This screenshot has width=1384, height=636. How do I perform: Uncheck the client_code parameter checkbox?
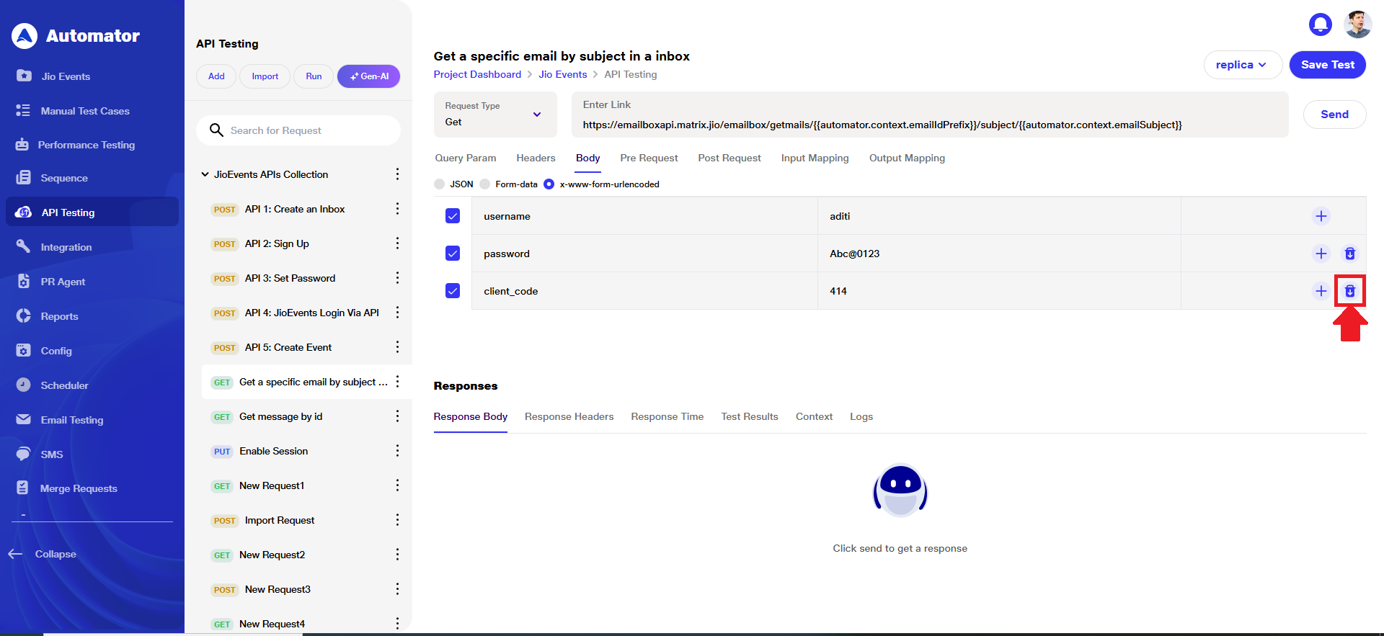tap(453, 291)
